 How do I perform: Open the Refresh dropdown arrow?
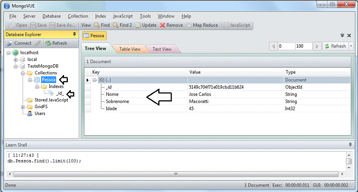(351, 46)
